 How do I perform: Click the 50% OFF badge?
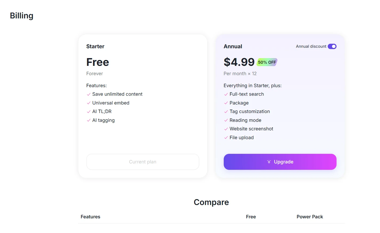pos(267,62)
